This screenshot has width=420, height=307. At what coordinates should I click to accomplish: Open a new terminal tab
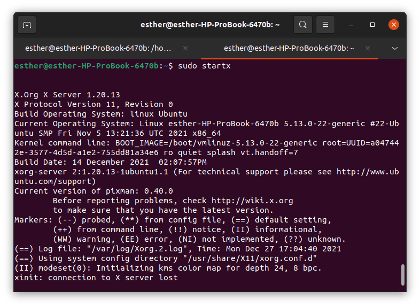tap(27, 25)
